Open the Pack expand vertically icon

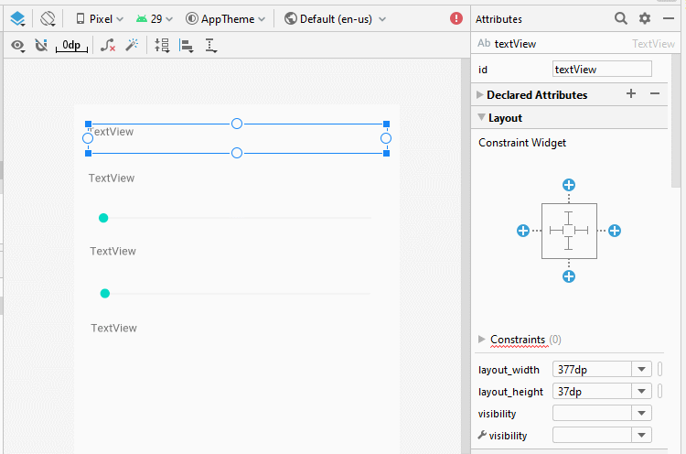point(162,45)
